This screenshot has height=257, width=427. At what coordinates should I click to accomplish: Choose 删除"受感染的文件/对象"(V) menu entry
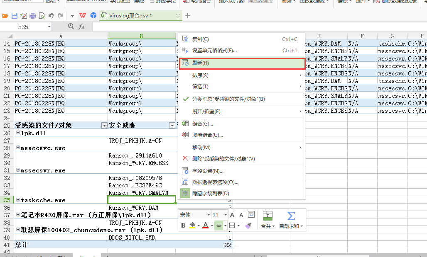pos(241,159)
